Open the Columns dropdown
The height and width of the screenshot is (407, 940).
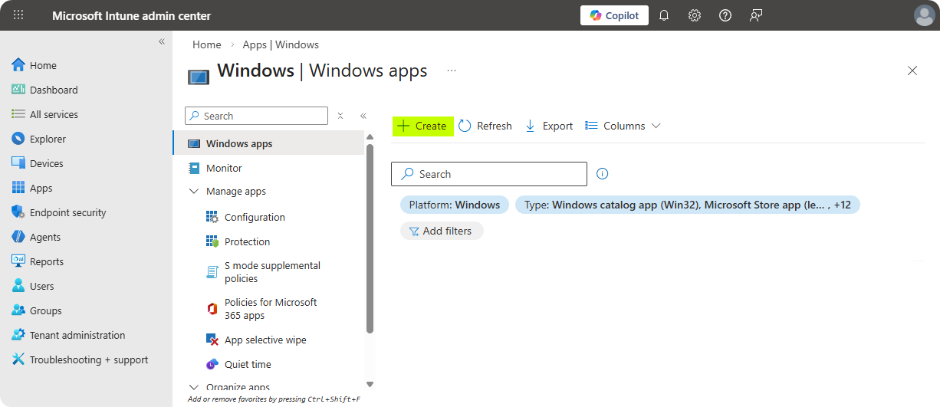[x=623, y=126]
